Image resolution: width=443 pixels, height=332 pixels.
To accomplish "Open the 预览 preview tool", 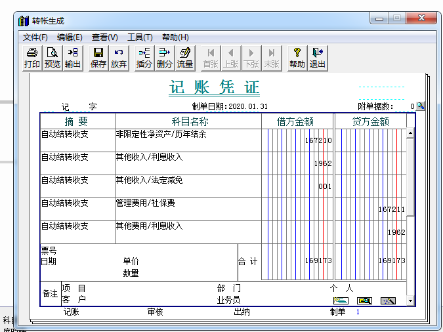I will point(53,58).
